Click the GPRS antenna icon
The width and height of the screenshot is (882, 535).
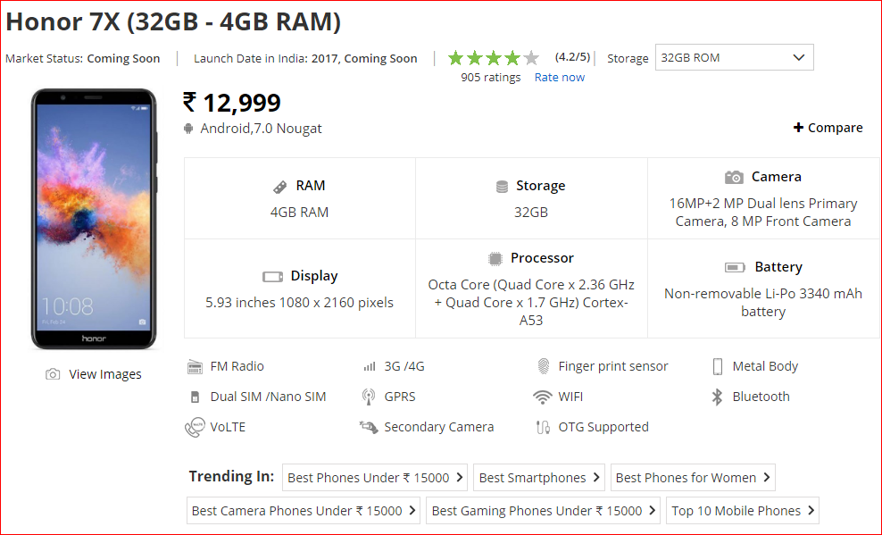click(369, 397)
